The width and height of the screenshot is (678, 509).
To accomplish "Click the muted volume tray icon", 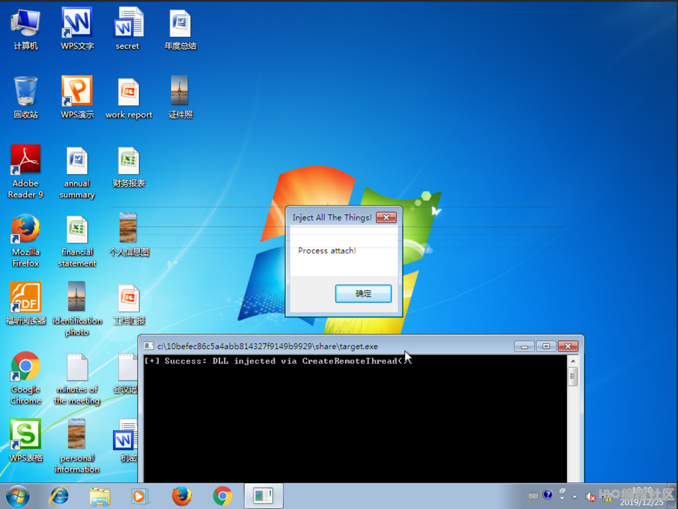I will click(x=590, y=496).
